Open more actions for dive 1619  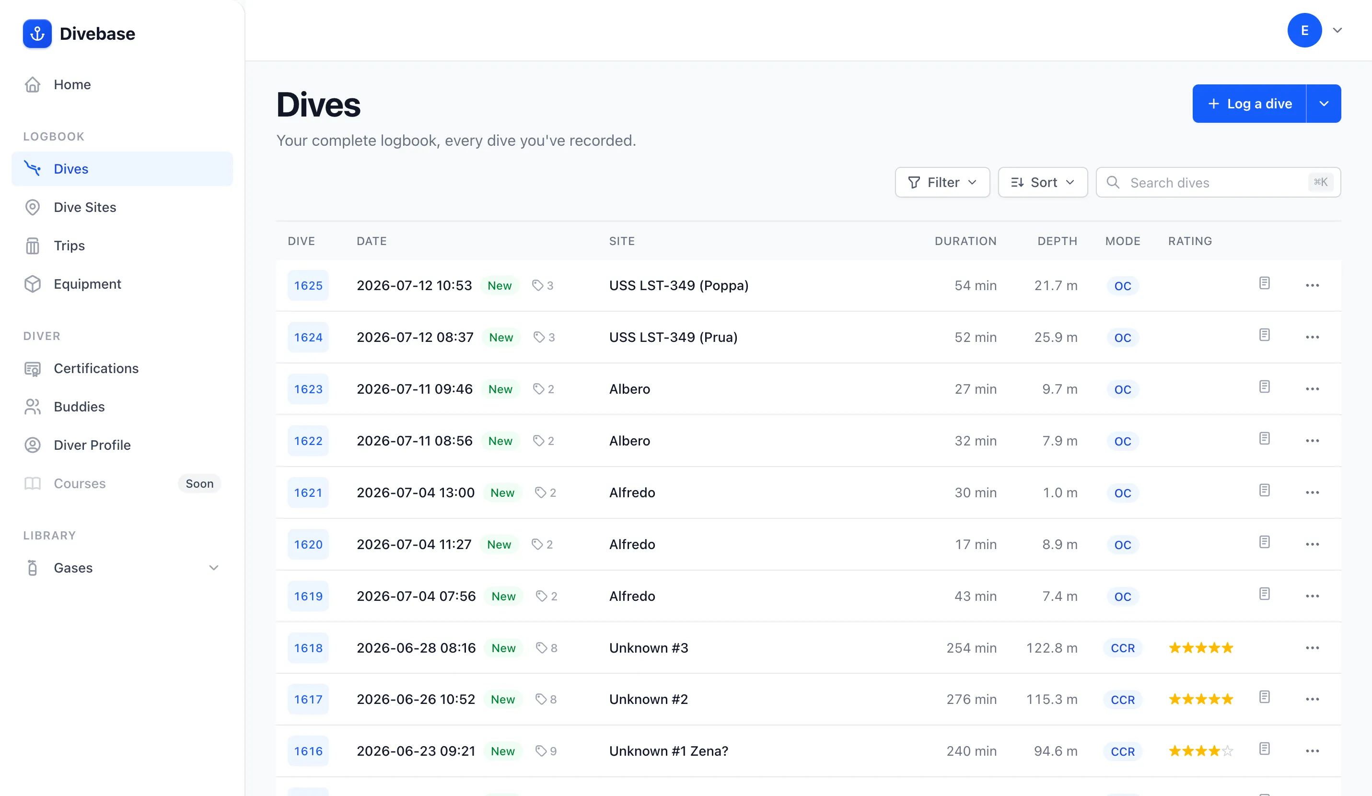1312,596
